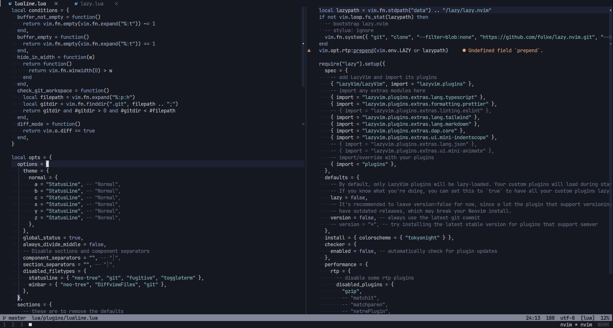Click the 'Undefined field `prepend`.' diagnostic message
Screen dimensions: 613x328
[506, 50]
